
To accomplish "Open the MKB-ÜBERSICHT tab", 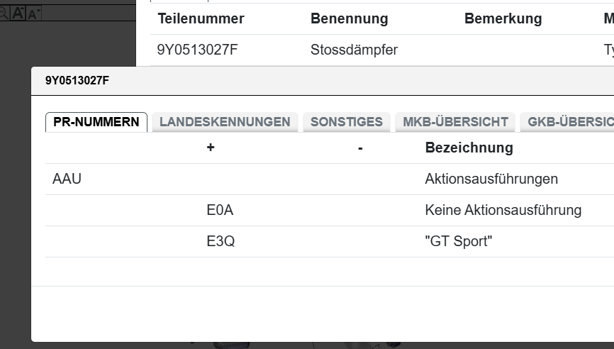I will [455, 122].
